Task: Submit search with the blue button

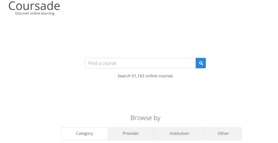Action: [201, 63]
